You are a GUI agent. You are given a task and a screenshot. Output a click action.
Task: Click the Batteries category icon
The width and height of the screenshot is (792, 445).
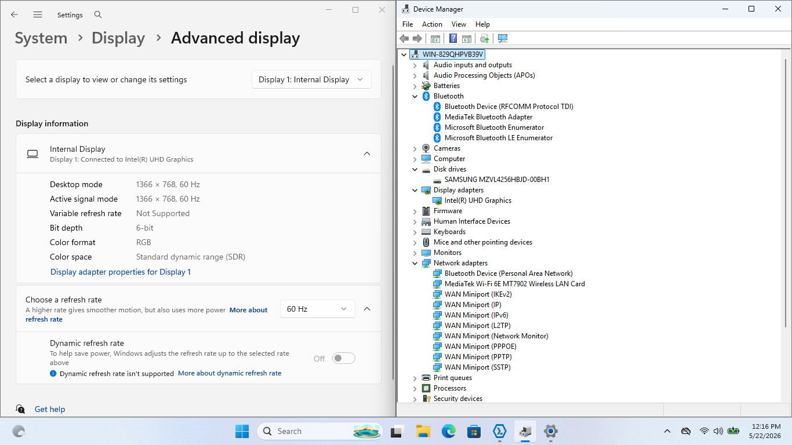pos(426,86)
